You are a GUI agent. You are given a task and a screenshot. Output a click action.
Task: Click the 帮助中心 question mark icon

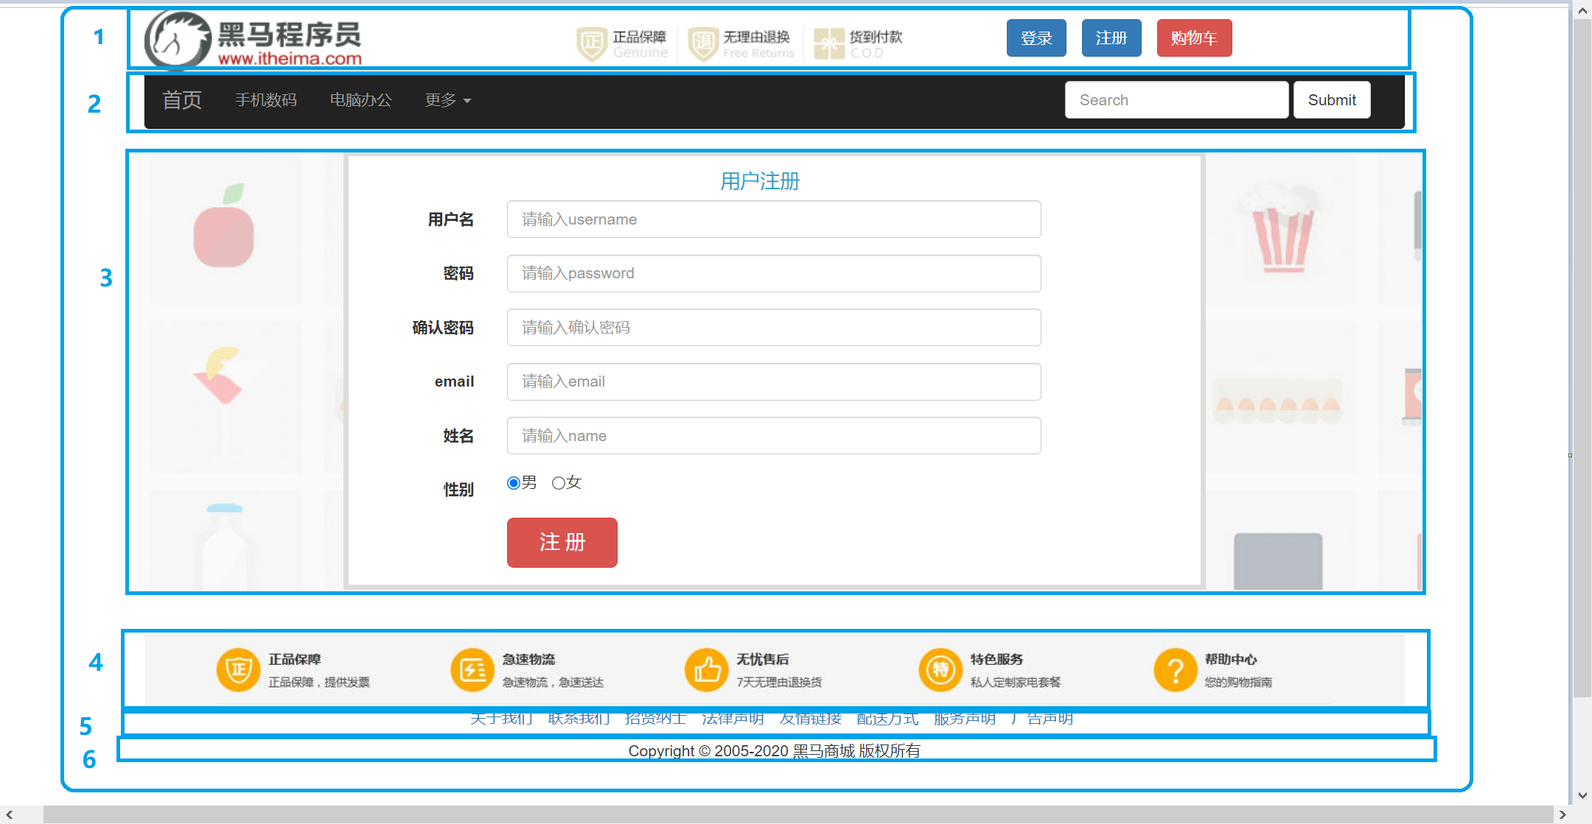click(x=1175, y=669)
